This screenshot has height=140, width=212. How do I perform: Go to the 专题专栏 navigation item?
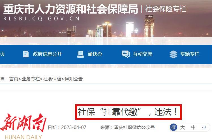190,54
